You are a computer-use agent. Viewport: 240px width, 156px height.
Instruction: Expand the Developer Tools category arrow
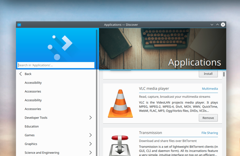coord(90,118)
